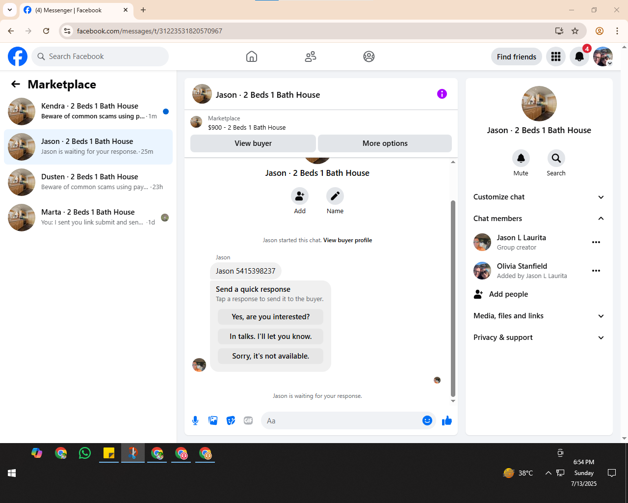Image resolution: width=628 pixels, height=503 pixels.
Task: Edit the chat name with the pencil icon
Action: pos(335,196)
